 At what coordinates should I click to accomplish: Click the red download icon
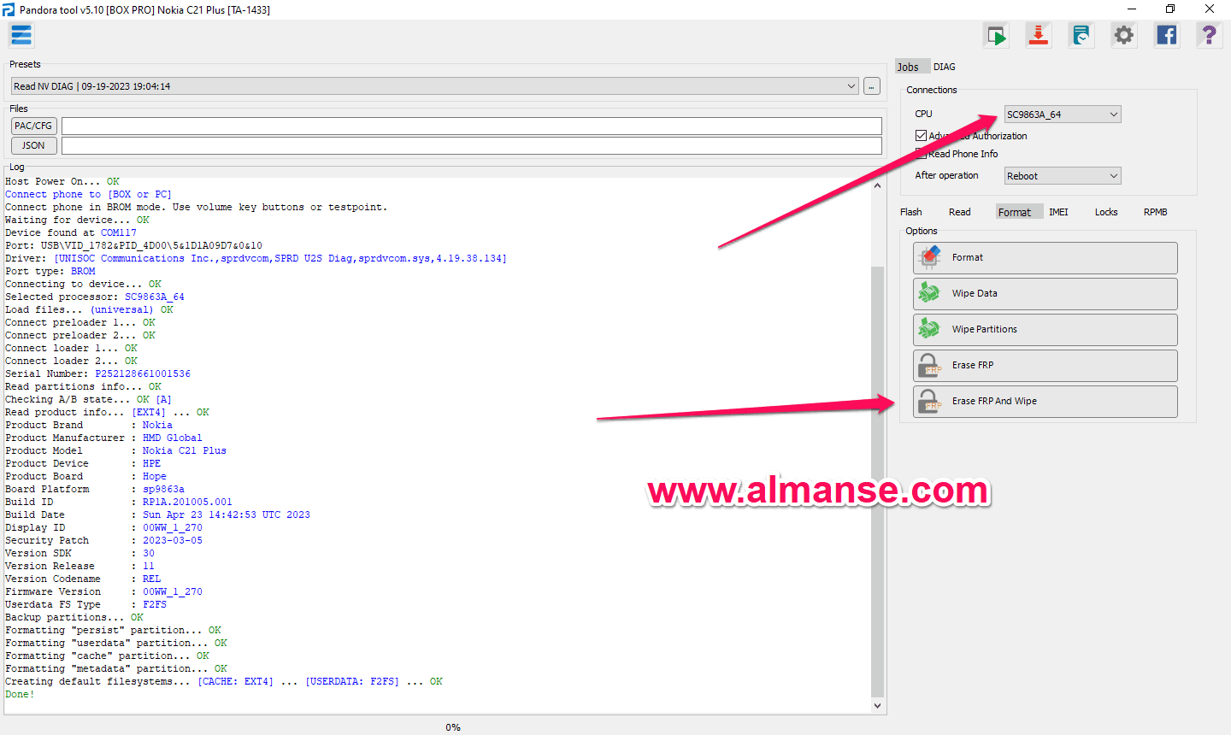(x=1039, y=36)
